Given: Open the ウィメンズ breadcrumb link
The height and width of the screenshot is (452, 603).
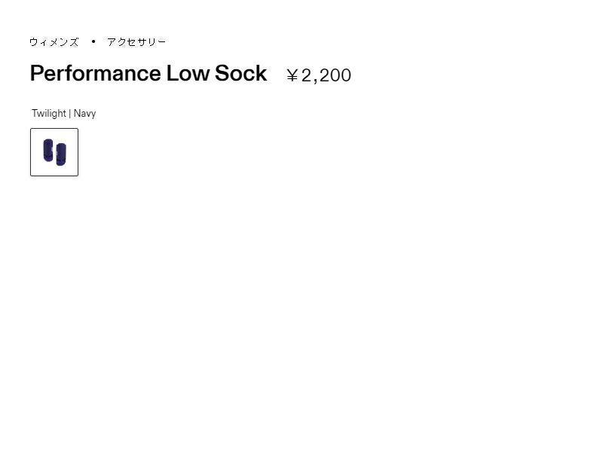Looking at the screenshot, I should click(54, 42).
